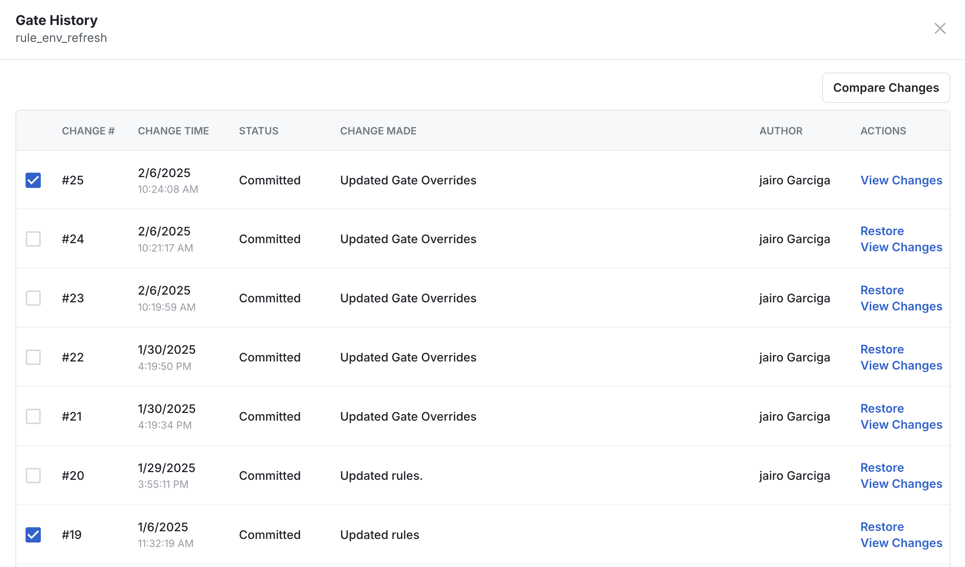Click the CHANGE MADE column header

tap(378, 130)
